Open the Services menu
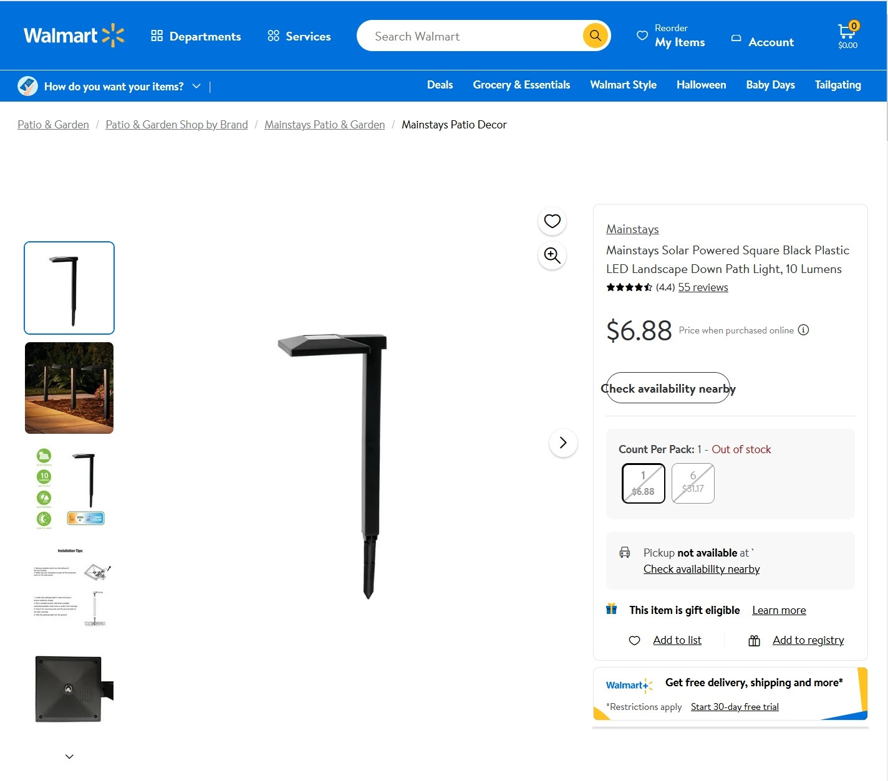This screenshot has height=781, width=888. coord(299,36)
